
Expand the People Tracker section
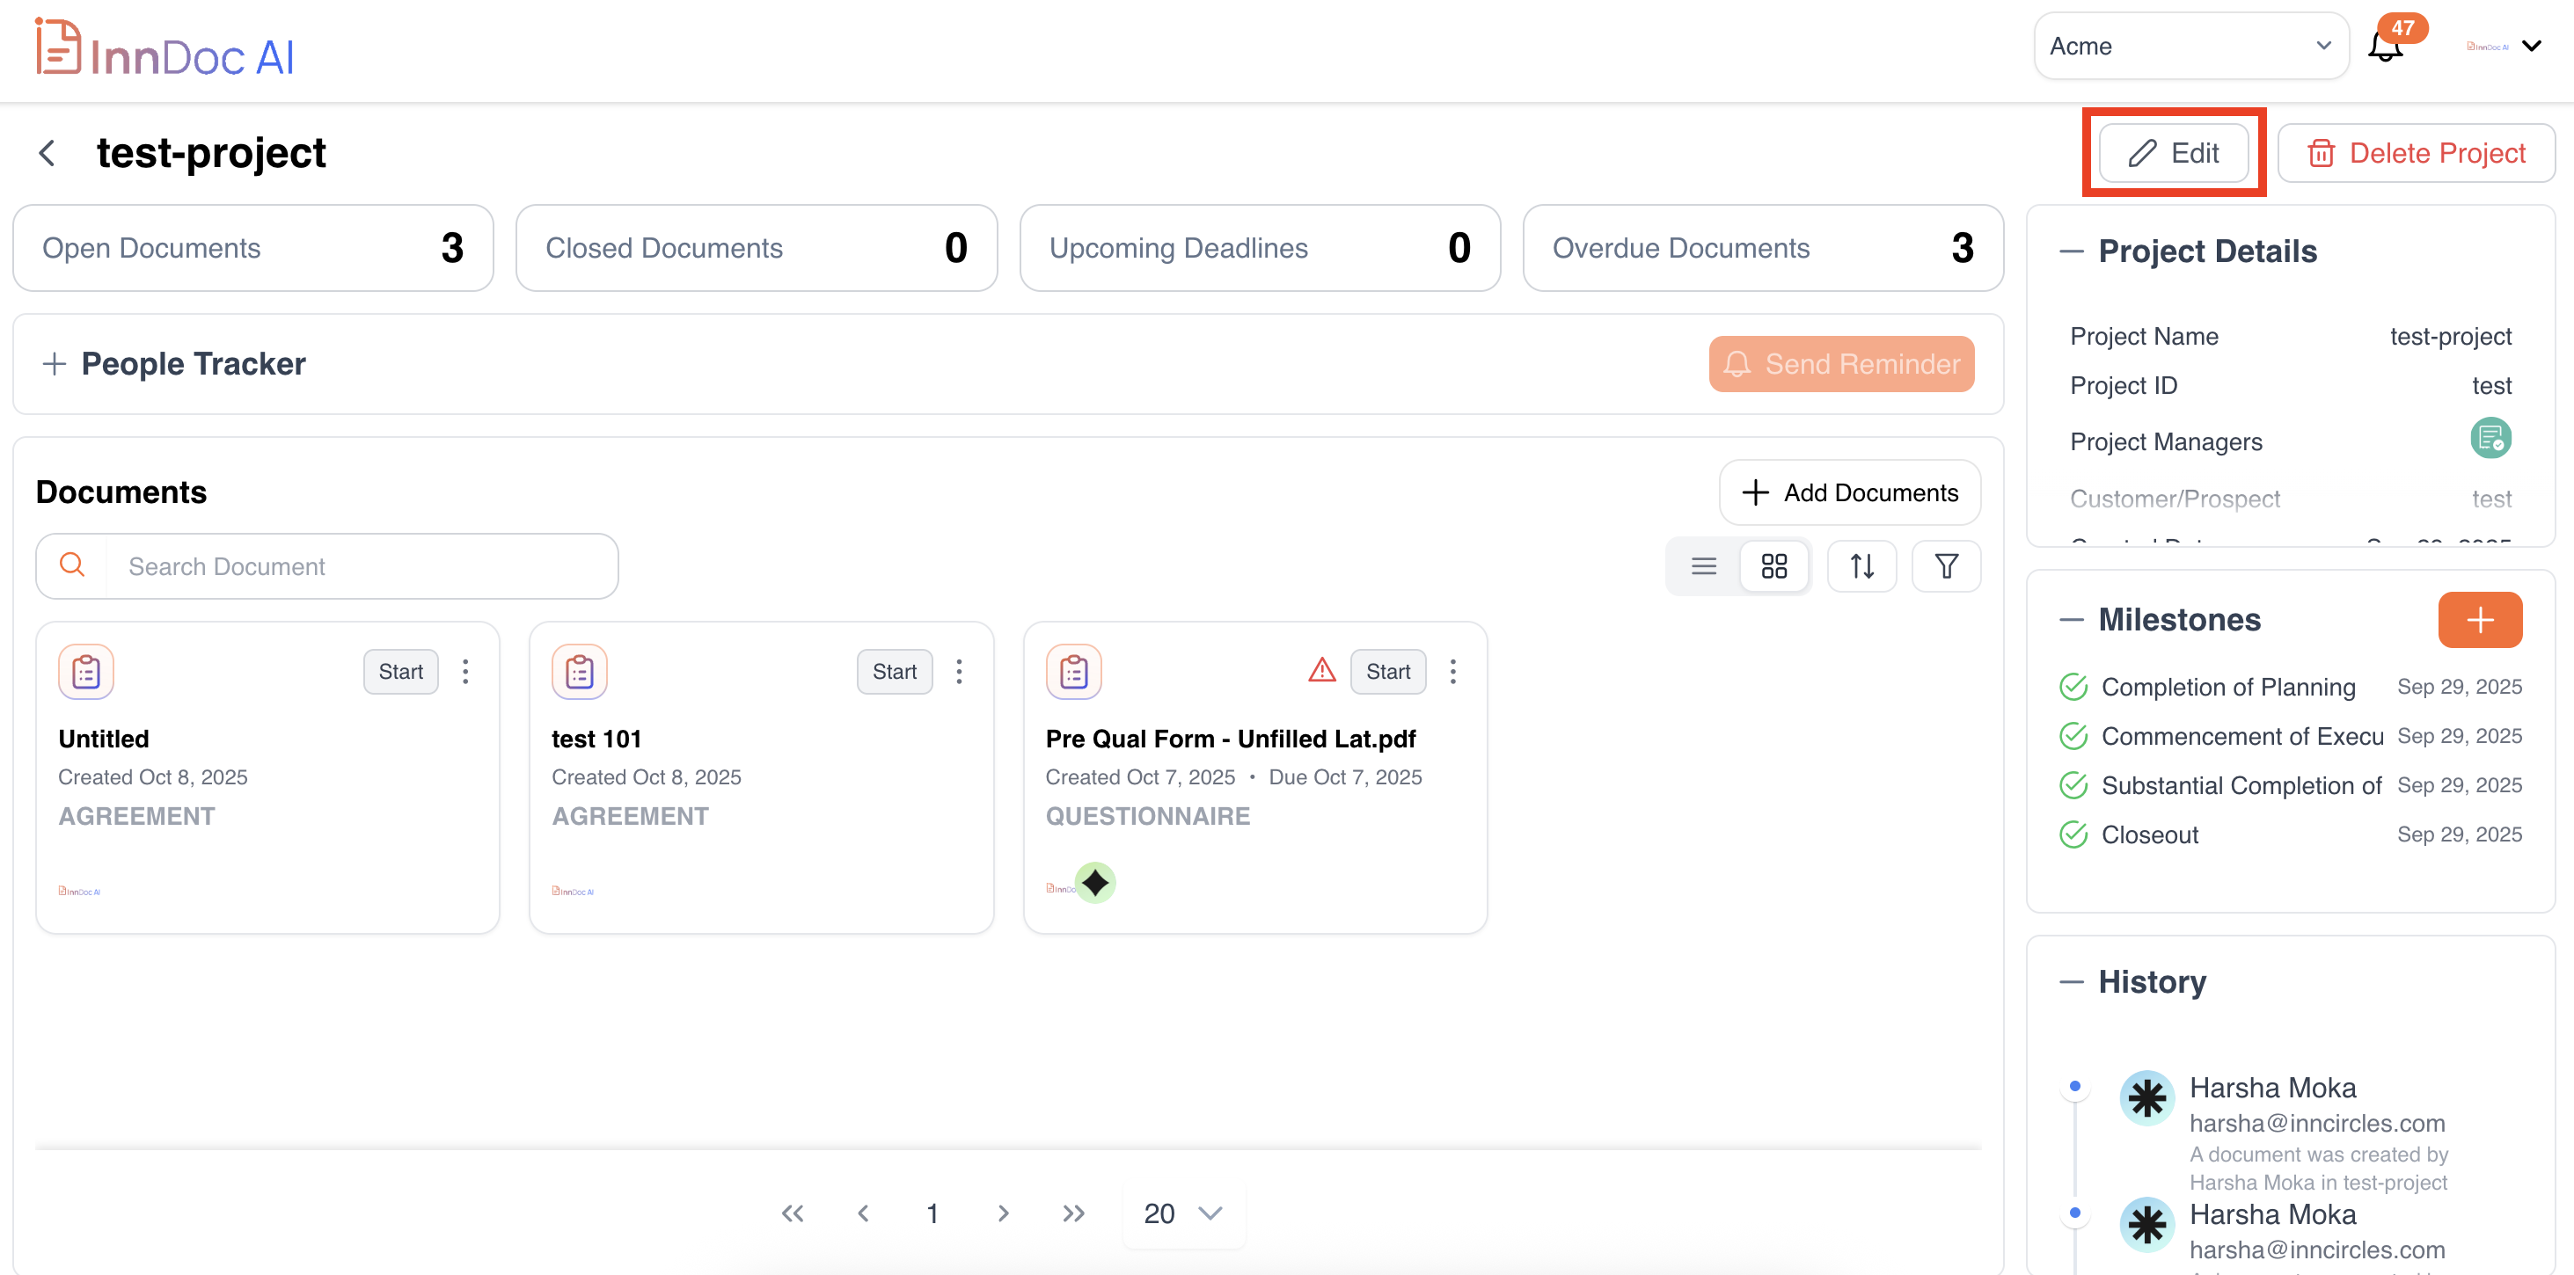coord(54,363)
